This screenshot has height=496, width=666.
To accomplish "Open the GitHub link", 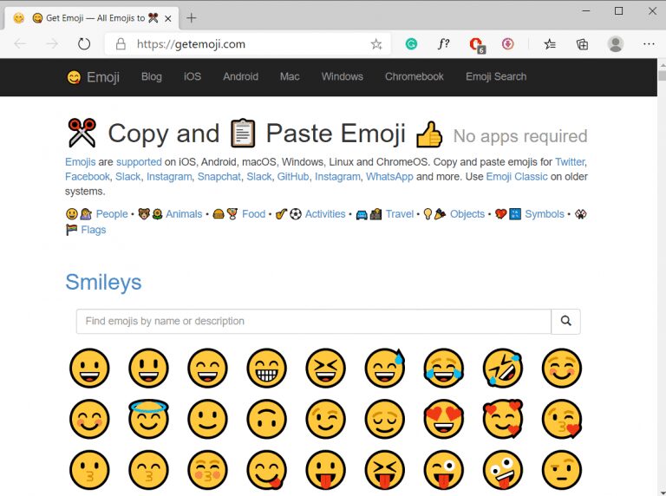I will pos(293,177).
